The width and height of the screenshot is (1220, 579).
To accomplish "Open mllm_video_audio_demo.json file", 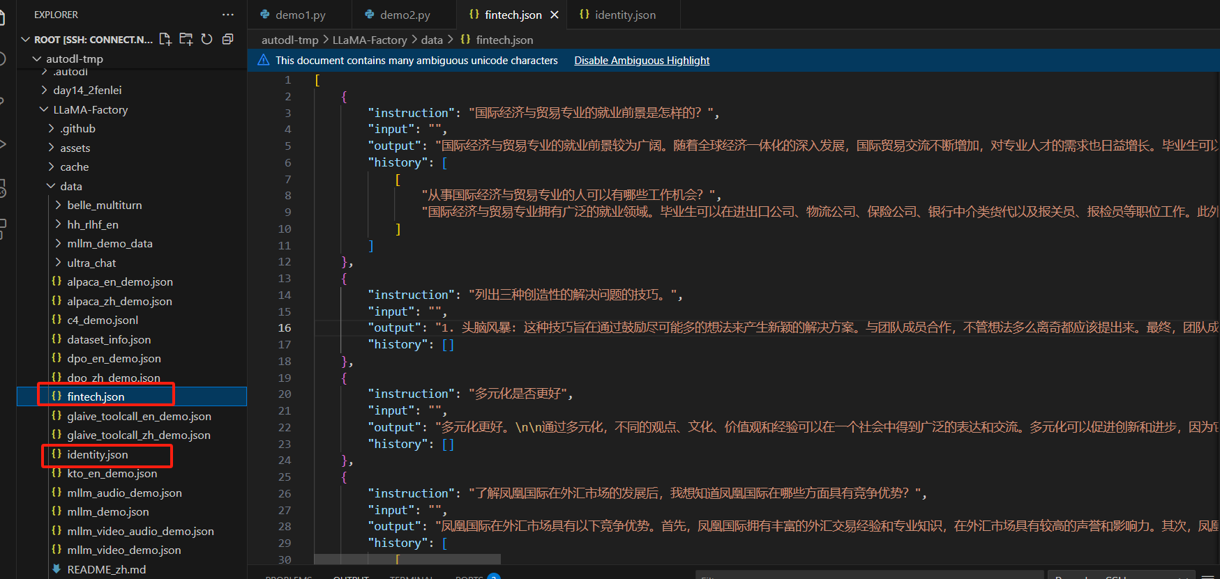I will (x=140, y=531).
